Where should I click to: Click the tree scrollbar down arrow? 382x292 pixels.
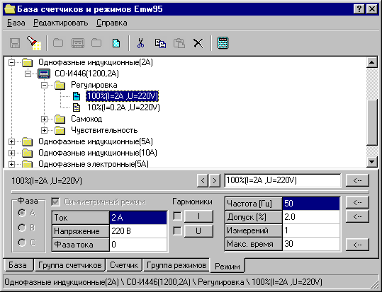pyautogui.click(x=372, y=162)
